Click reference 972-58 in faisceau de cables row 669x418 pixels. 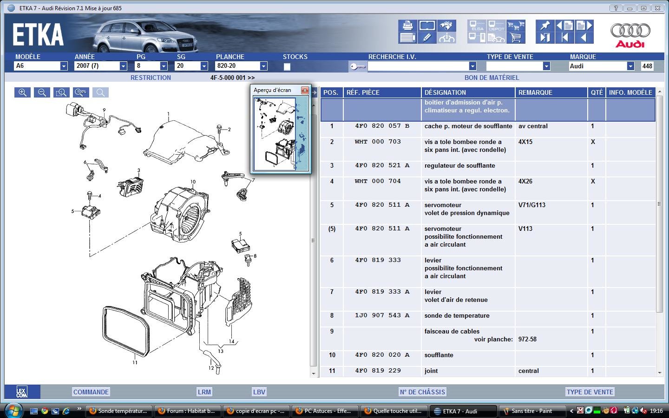click(x=527, y=340)
